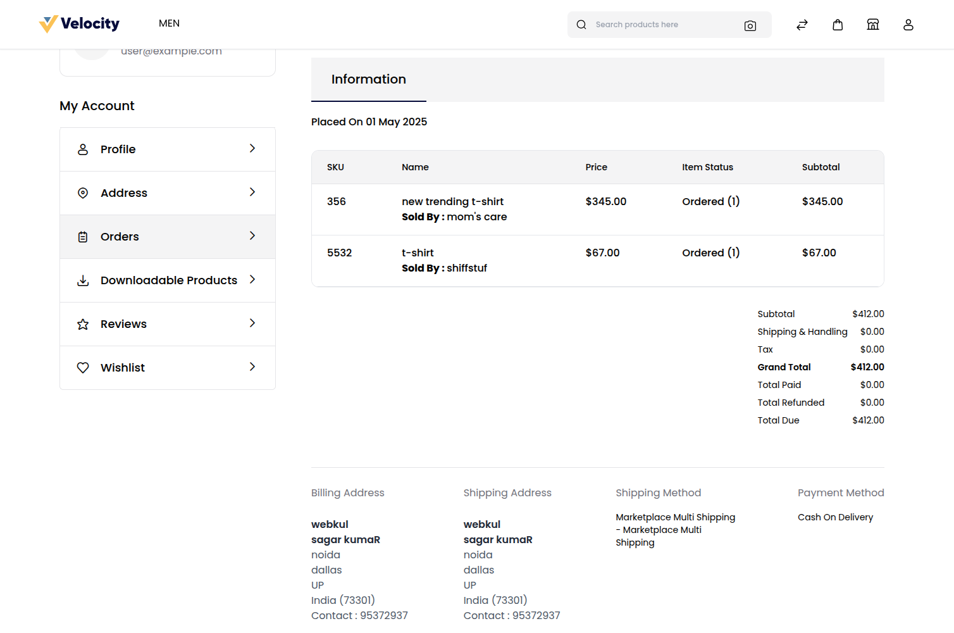Click the Price column header
The width and height of the screenshot is (954, 633).
596,167
